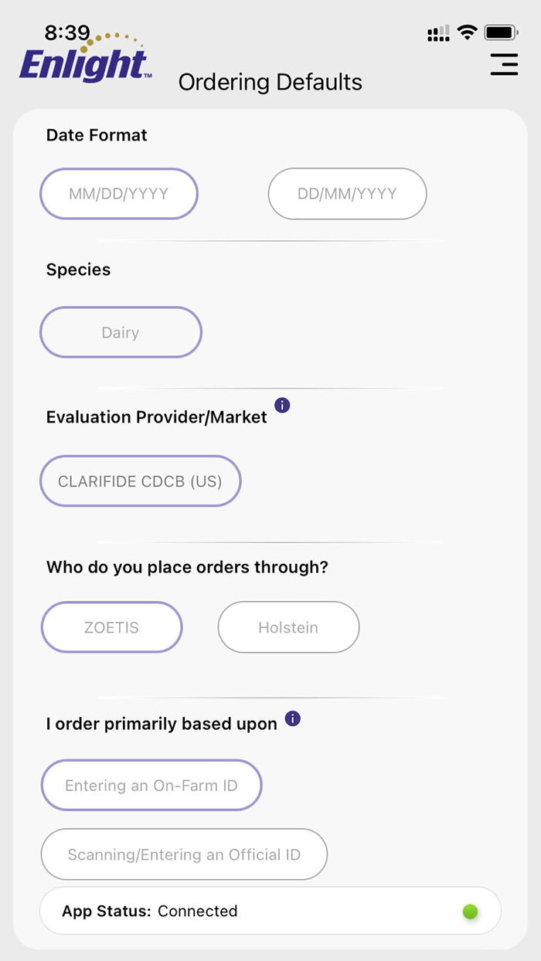Tap the Wi-Fi icon in the status bar
This screenshot has width=541, height=961.
point(467,32)
